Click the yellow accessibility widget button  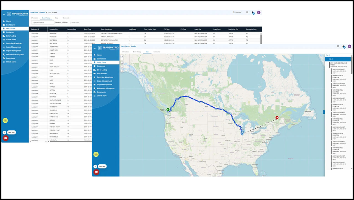coord(96,154)
